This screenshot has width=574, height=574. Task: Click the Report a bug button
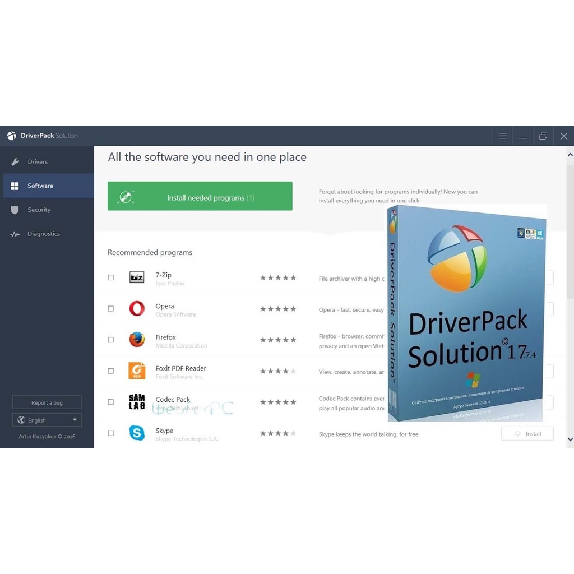tap(47, 402)
